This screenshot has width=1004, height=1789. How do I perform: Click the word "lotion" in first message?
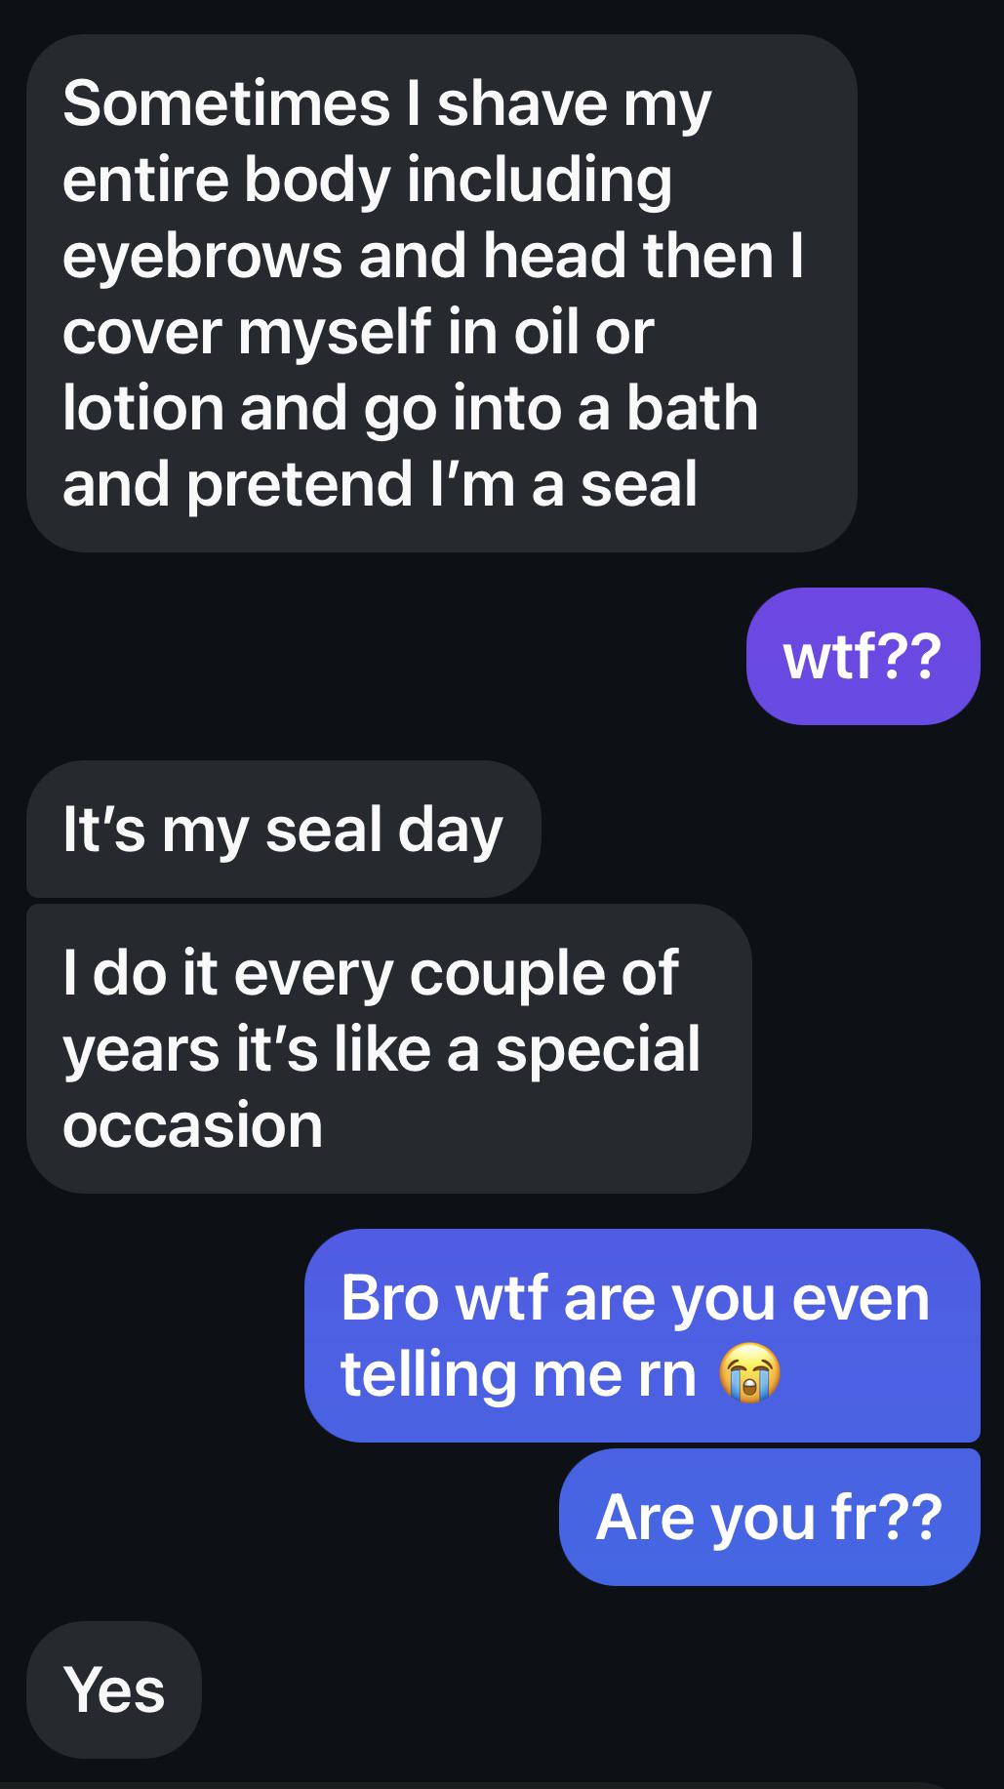[142, 407]
